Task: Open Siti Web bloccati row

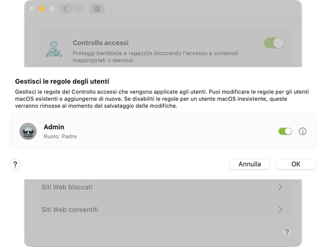Action: (x=163, y=187)
